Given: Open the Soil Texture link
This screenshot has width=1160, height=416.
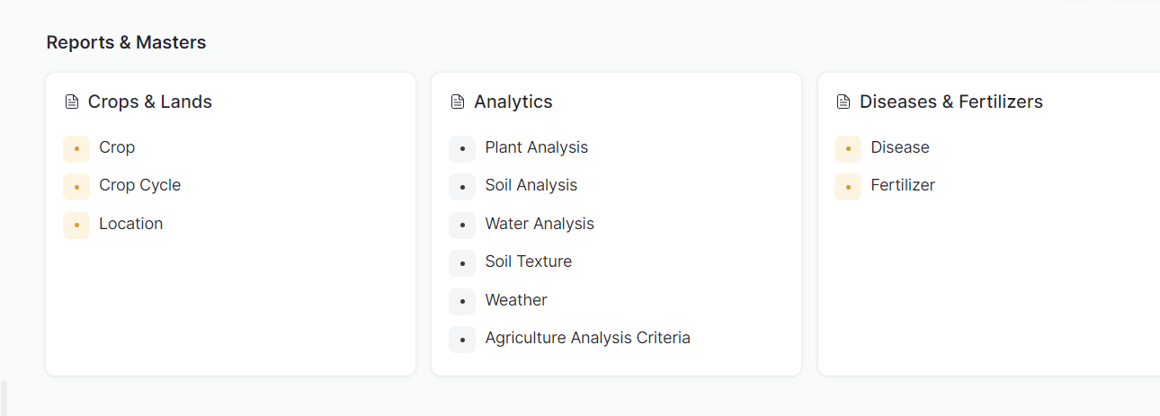Looking at the screenshot, I should tap(528, 261).
